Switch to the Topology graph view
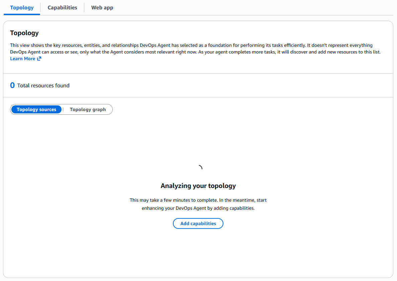Screen dimensions: 397x281 [88, 109]
